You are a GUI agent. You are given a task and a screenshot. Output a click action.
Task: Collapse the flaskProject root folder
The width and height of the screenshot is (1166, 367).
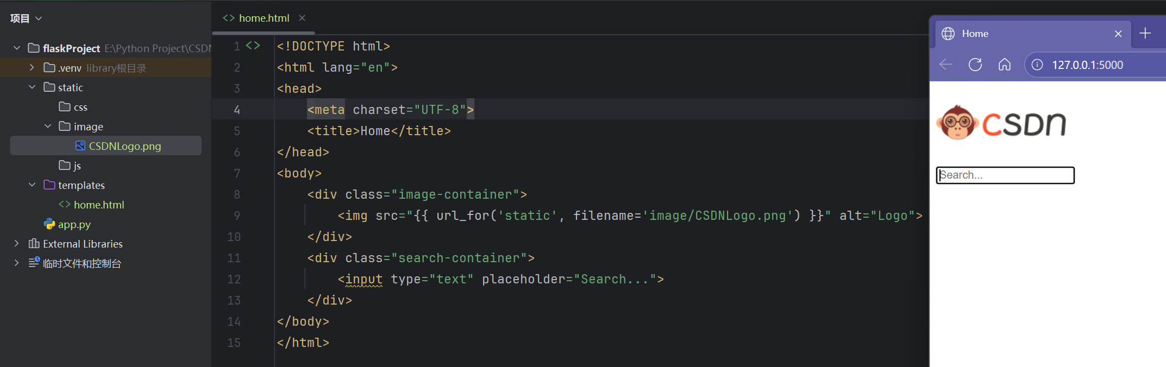tap(17, 48)
